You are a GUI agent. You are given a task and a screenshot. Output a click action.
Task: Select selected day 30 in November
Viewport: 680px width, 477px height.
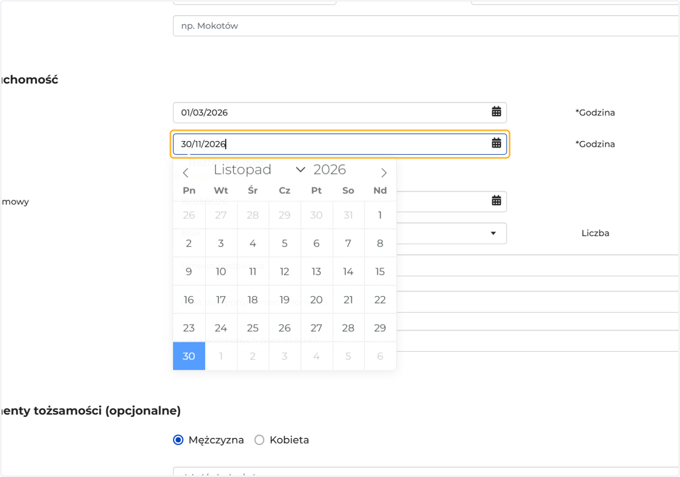189,356
